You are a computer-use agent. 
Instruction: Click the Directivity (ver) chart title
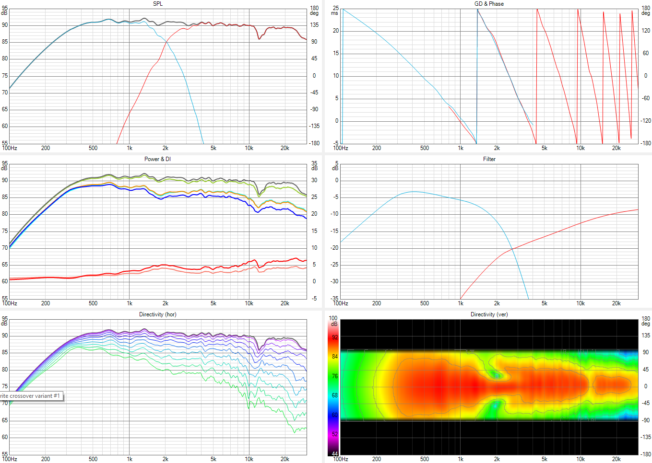point(489,314)
